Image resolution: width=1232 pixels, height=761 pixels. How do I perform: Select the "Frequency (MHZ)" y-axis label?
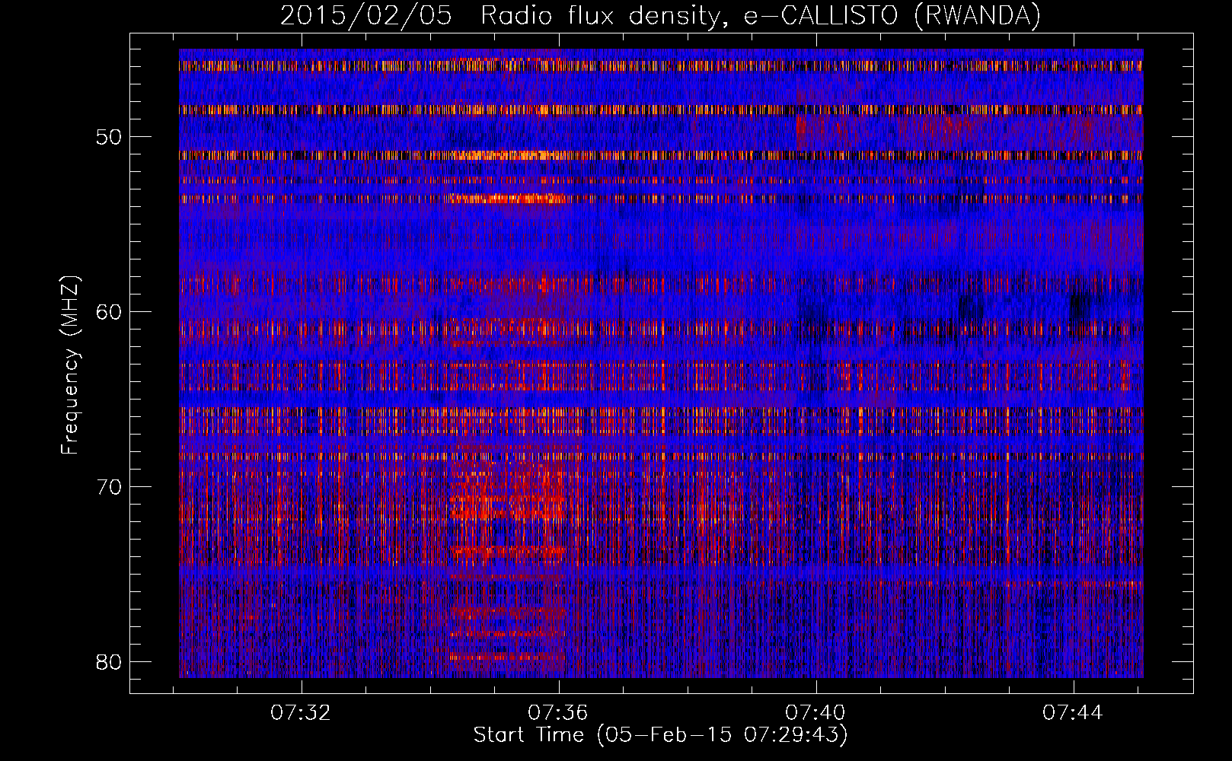pos(70,365)
